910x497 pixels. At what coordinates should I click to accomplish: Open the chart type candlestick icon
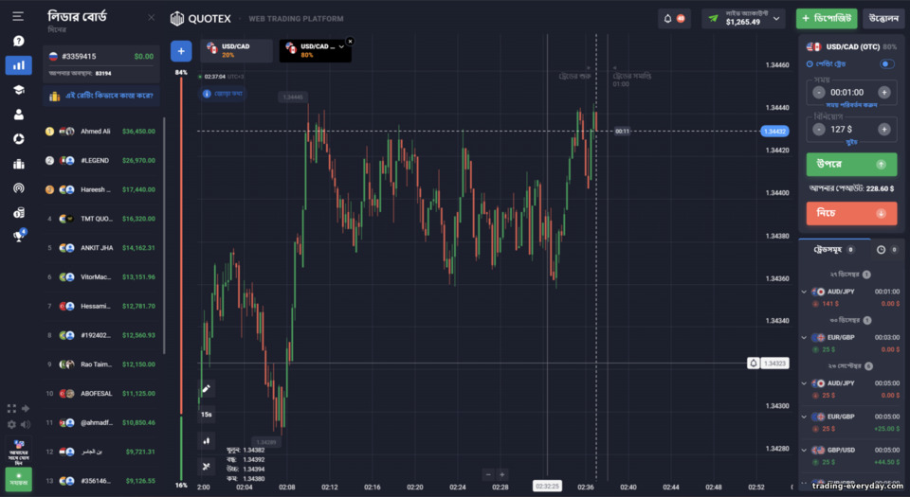coord(206,441)
